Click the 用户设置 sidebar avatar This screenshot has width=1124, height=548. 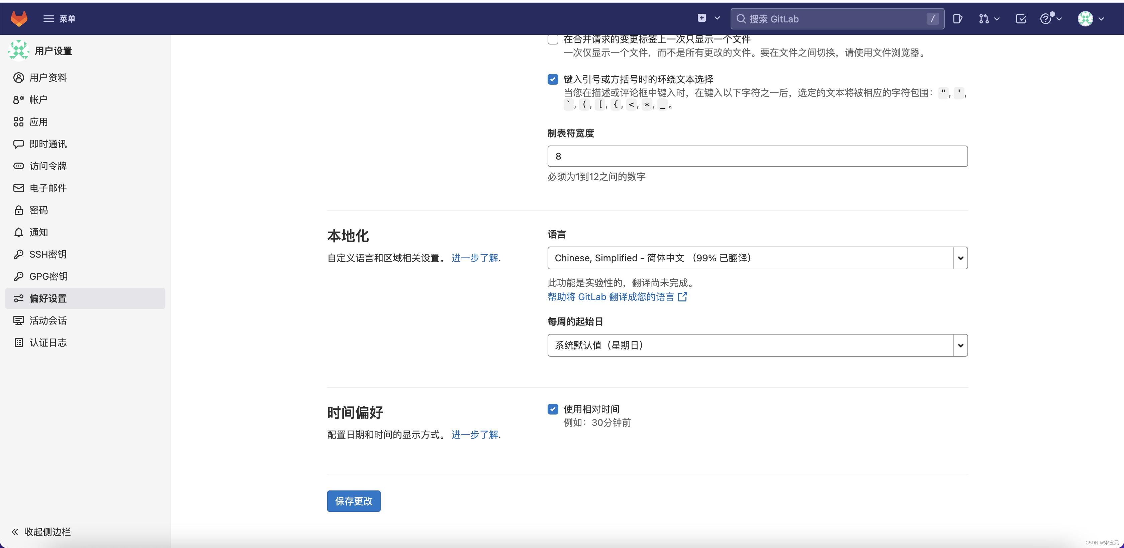point(18,51)
